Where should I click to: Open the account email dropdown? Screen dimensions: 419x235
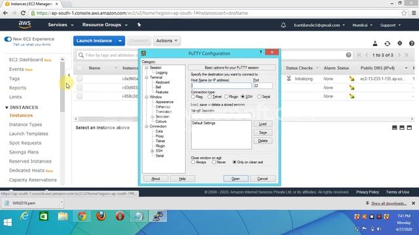[x=319, y=25]
